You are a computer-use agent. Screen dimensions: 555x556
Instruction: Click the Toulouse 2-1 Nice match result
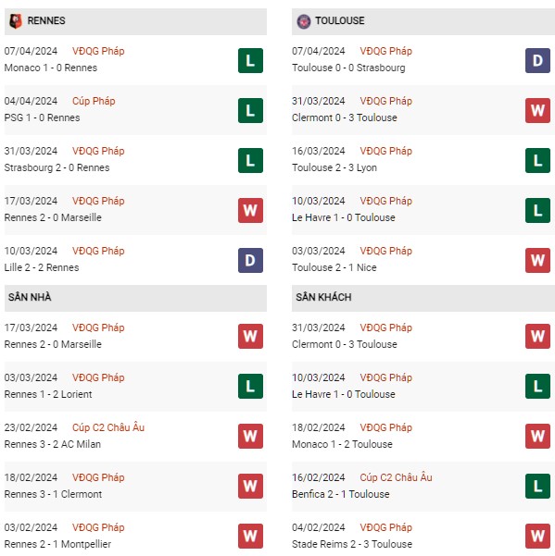tap(334, 267)
